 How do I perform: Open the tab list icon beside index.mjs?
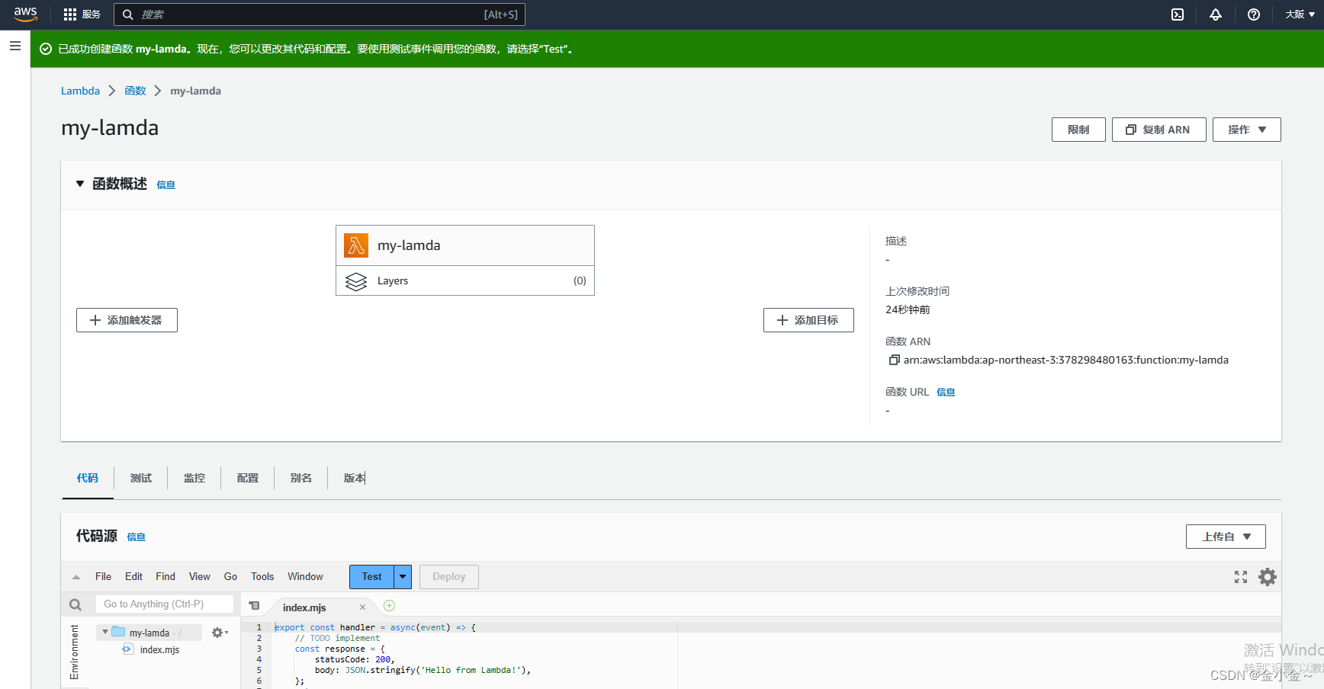[x=255, y=606]
